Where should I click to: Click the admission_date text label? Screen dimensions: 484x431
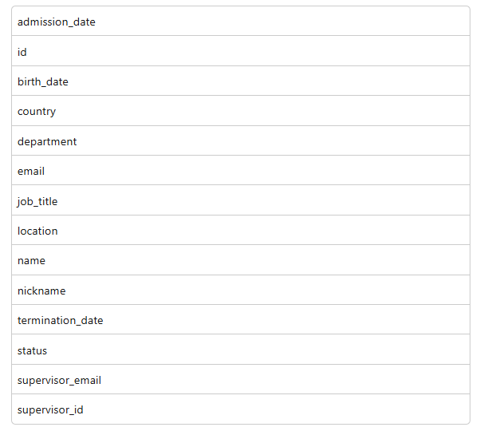[x=57, y=22]
